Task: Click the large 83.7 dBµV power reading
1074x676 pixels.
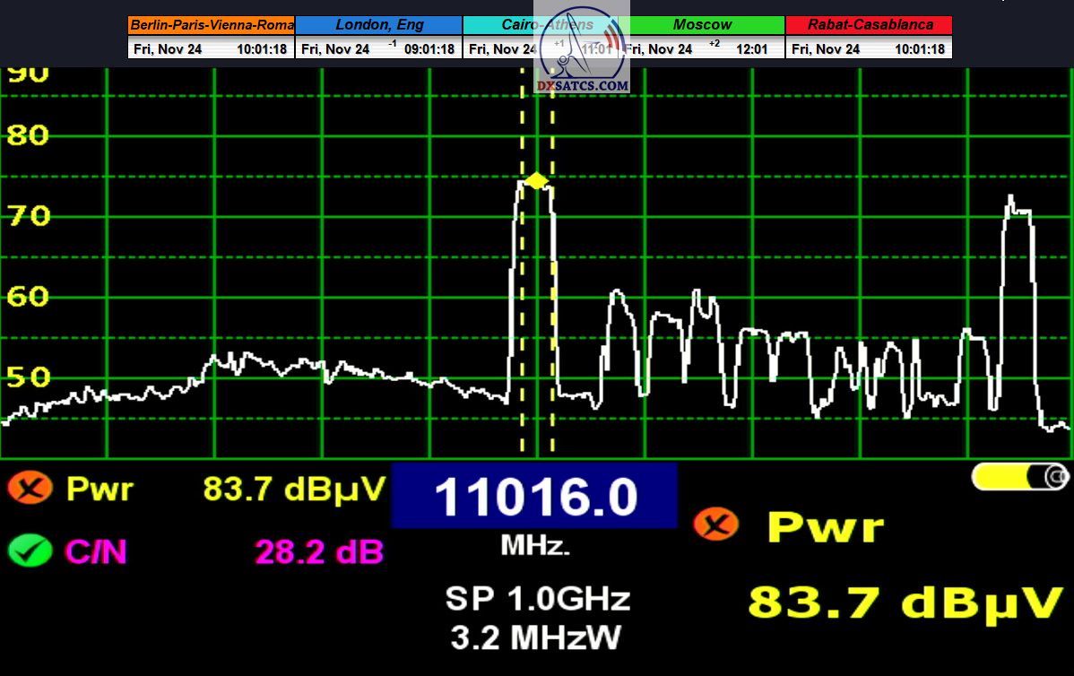Action: click(x=905, y=602)
